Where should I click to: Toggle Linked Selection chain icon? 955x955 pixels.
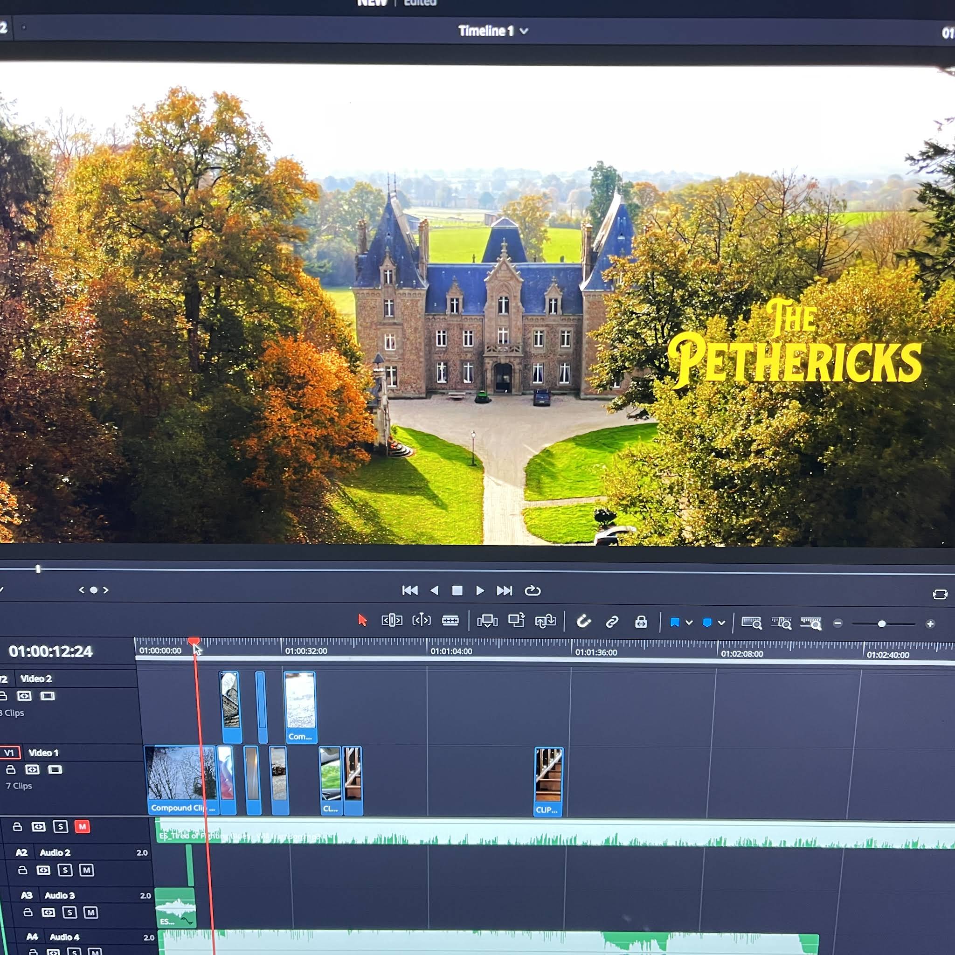click(x=612, y=621)
